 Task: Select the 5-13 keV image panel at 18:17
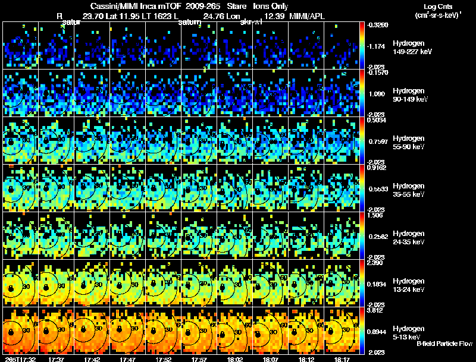click(x=342, y=330)
